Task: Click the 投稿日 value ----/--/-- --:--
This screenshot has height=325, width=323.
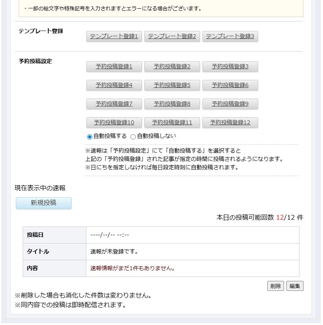Action: click(x=110, y=235)
